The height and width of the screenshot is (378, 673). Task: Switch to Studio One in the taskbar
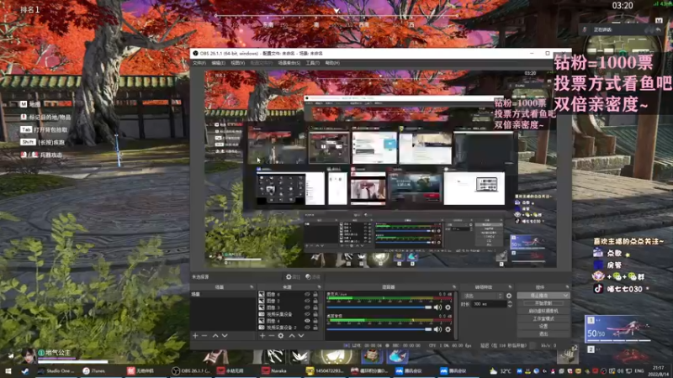[56, 370]
